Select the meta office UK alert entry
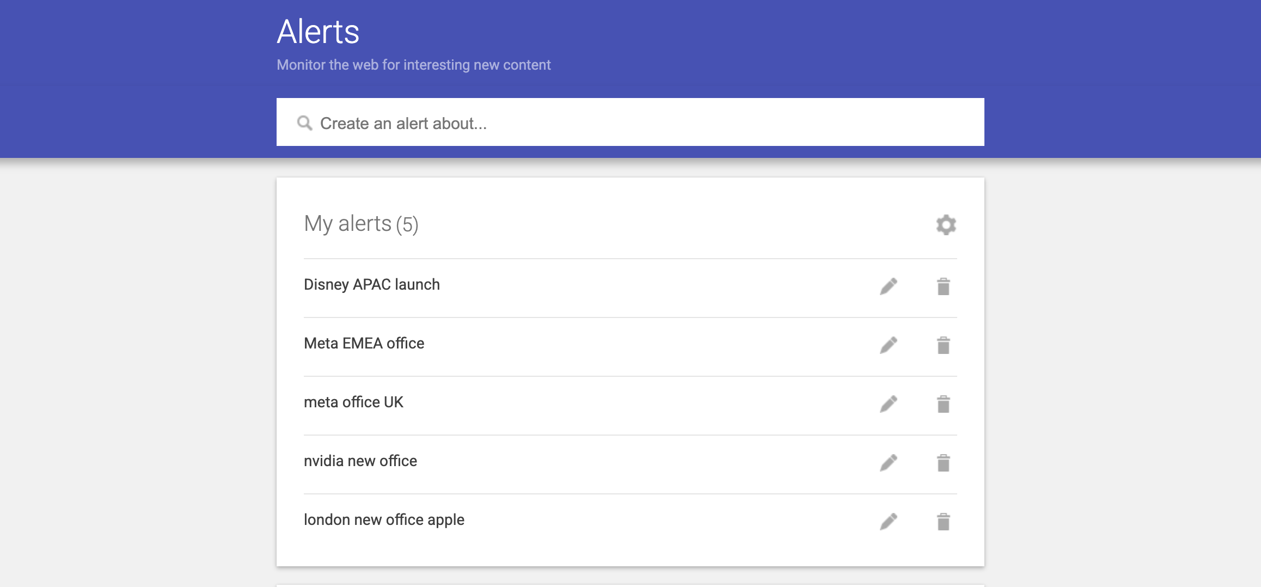 tap(354, 402)
